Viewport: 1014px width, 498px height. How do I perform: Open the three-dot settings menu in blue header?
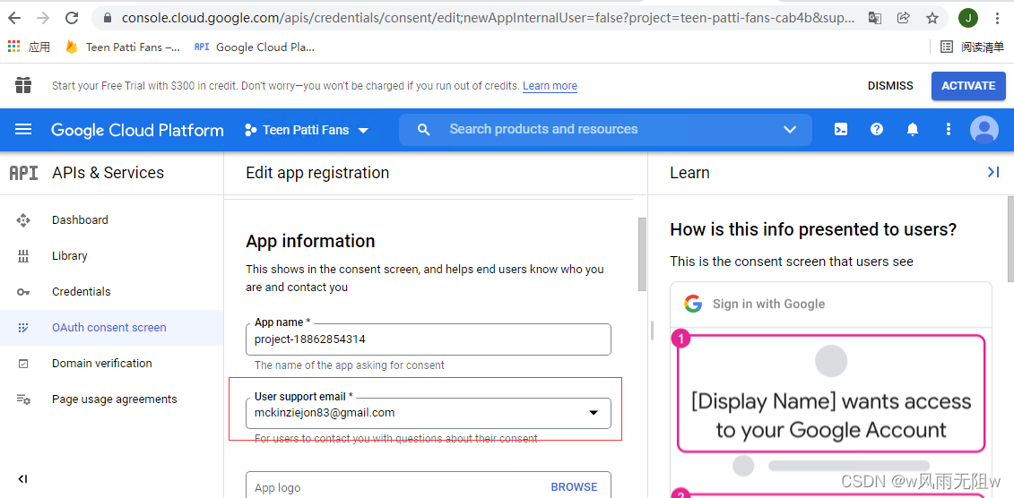(x=949, y=130)
